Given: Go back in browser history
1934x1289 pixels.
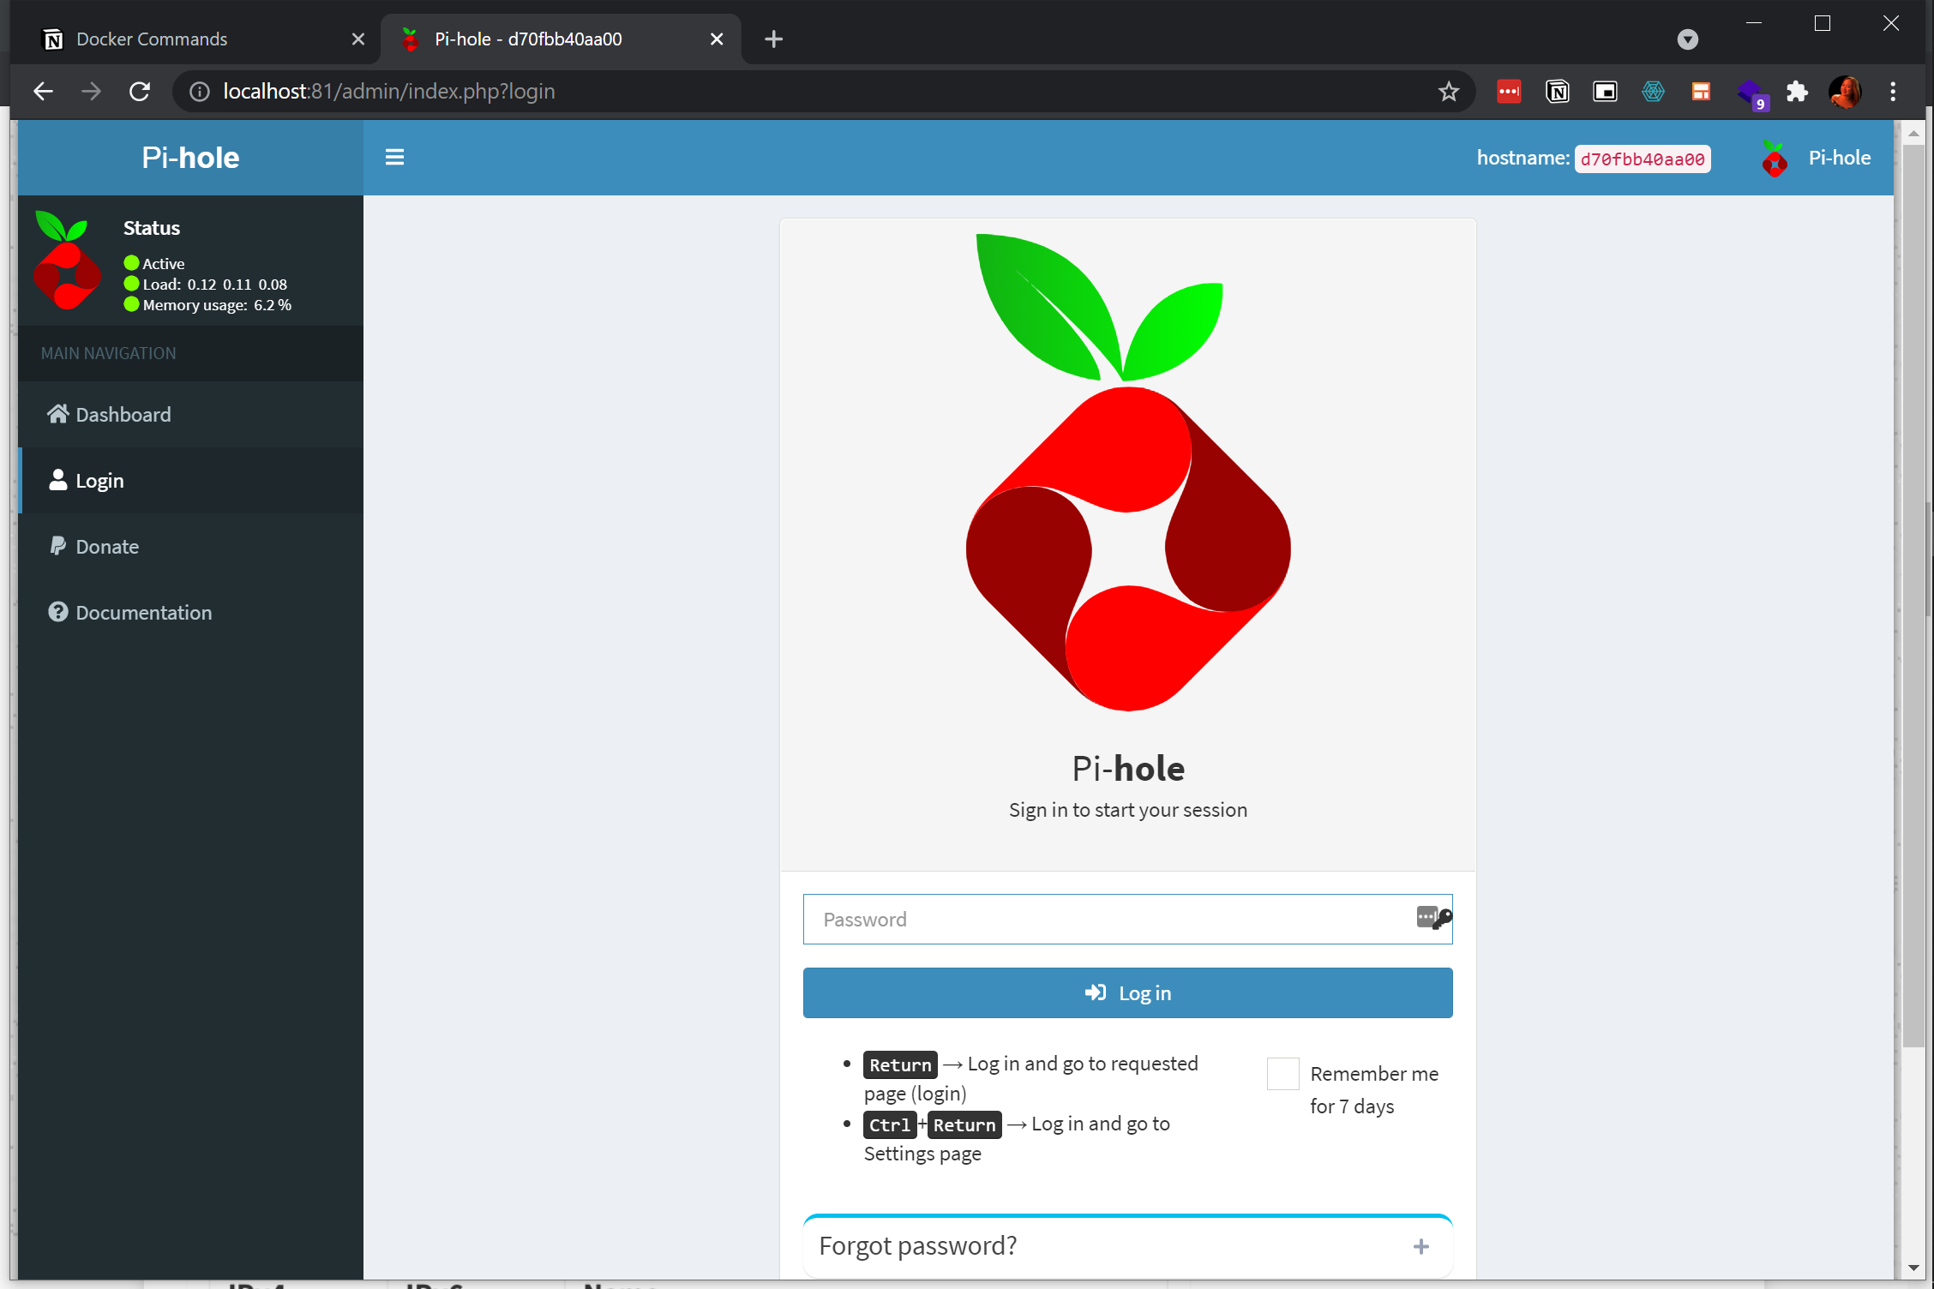Looking at the screenshot, I should coord(43,92).
